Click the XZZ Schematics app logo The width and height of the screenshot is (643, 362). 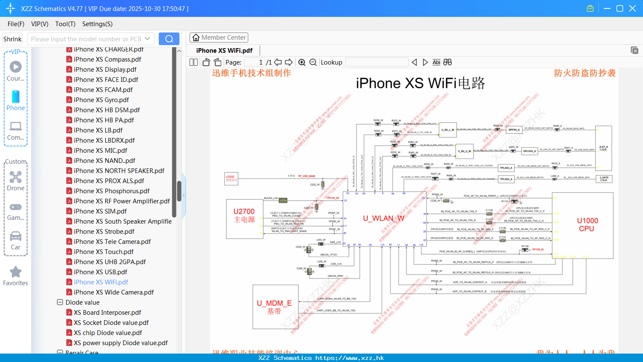tap(11, 8)
